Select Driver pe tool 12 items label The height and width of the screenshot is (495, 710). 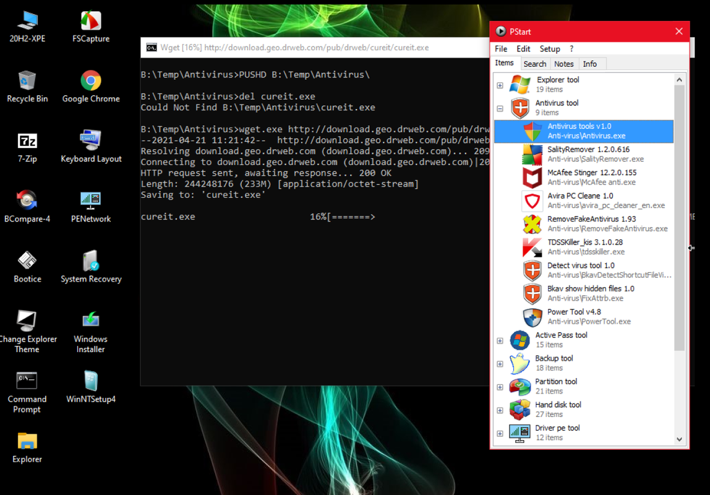pyautogui.click(x=557, y=433)
